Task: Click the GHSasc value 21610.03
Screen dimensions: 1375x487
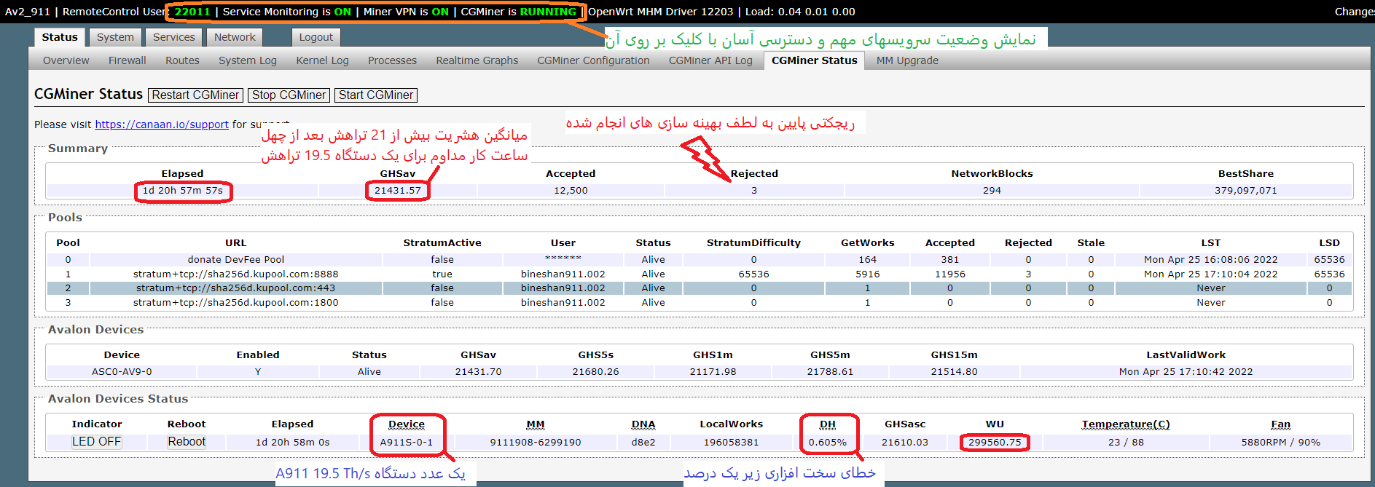Action: click(x=905, y=443)
